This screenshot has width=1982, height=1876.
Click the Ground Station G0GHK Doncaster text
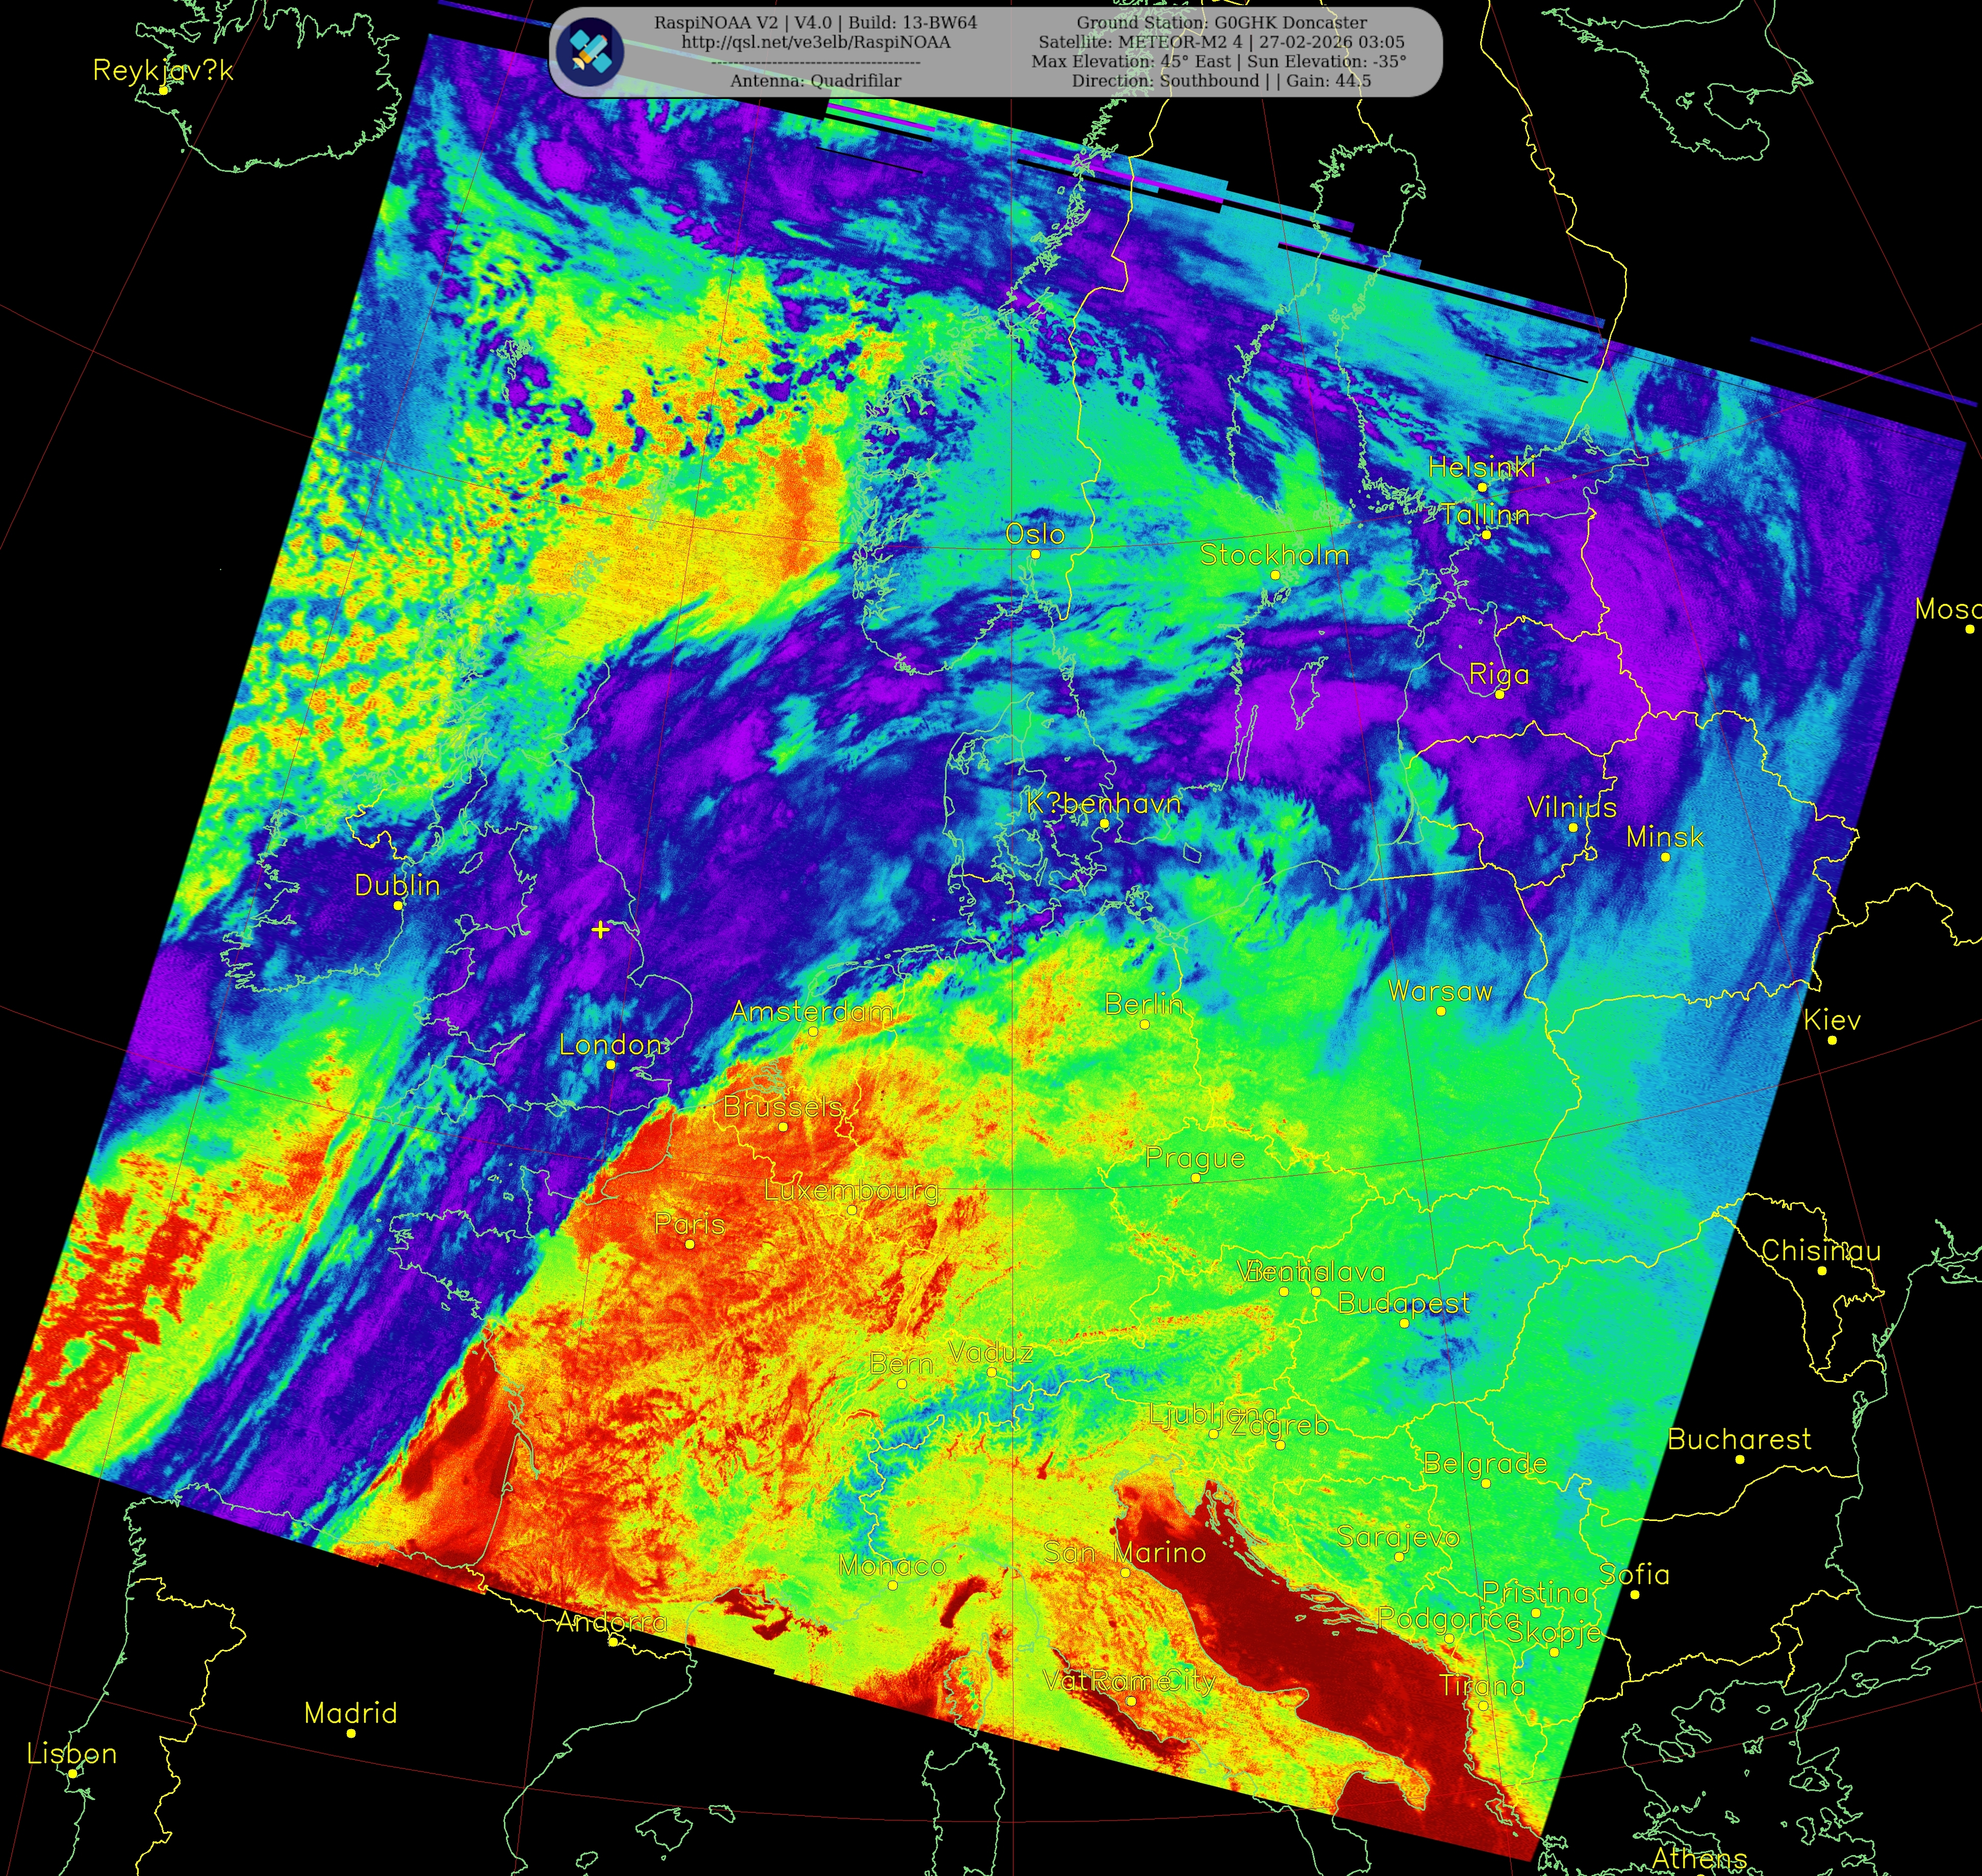point(1221,22)
